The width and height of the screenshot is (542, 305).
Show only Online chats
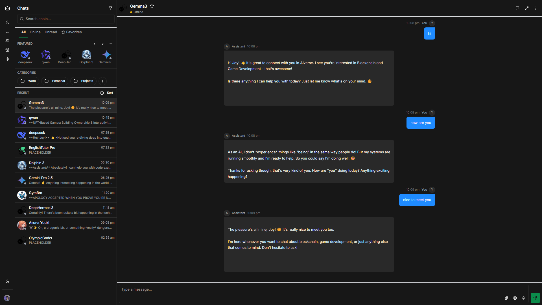35,32
